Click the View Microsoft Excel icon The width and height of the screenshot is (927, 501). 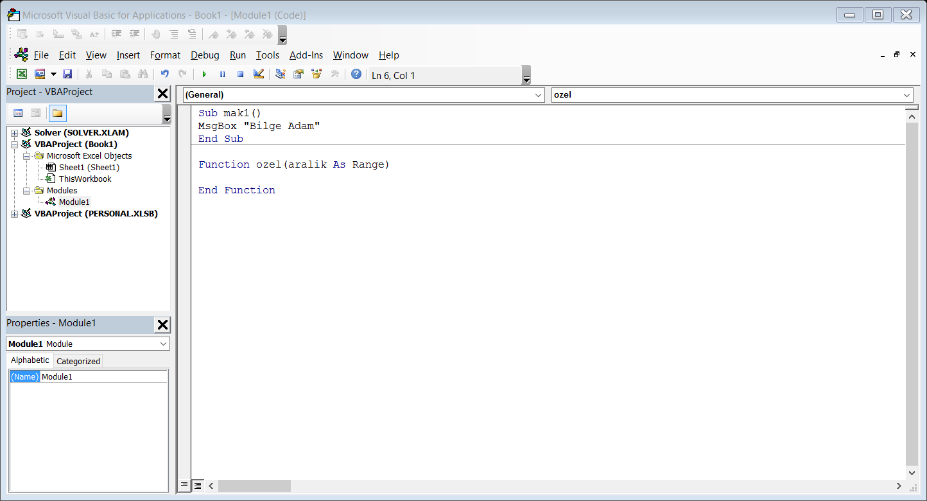(22, 75)
